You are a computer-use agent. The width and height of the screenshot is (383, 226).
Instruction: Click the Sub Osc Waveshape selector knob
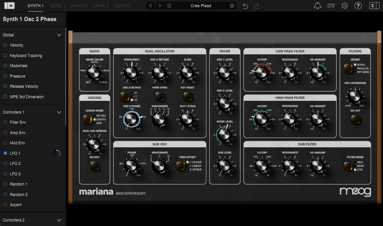(159, 166)
